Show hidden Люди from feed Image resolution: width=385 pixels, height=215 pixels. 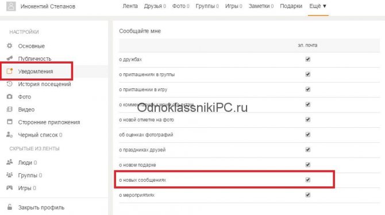point(27,163)
